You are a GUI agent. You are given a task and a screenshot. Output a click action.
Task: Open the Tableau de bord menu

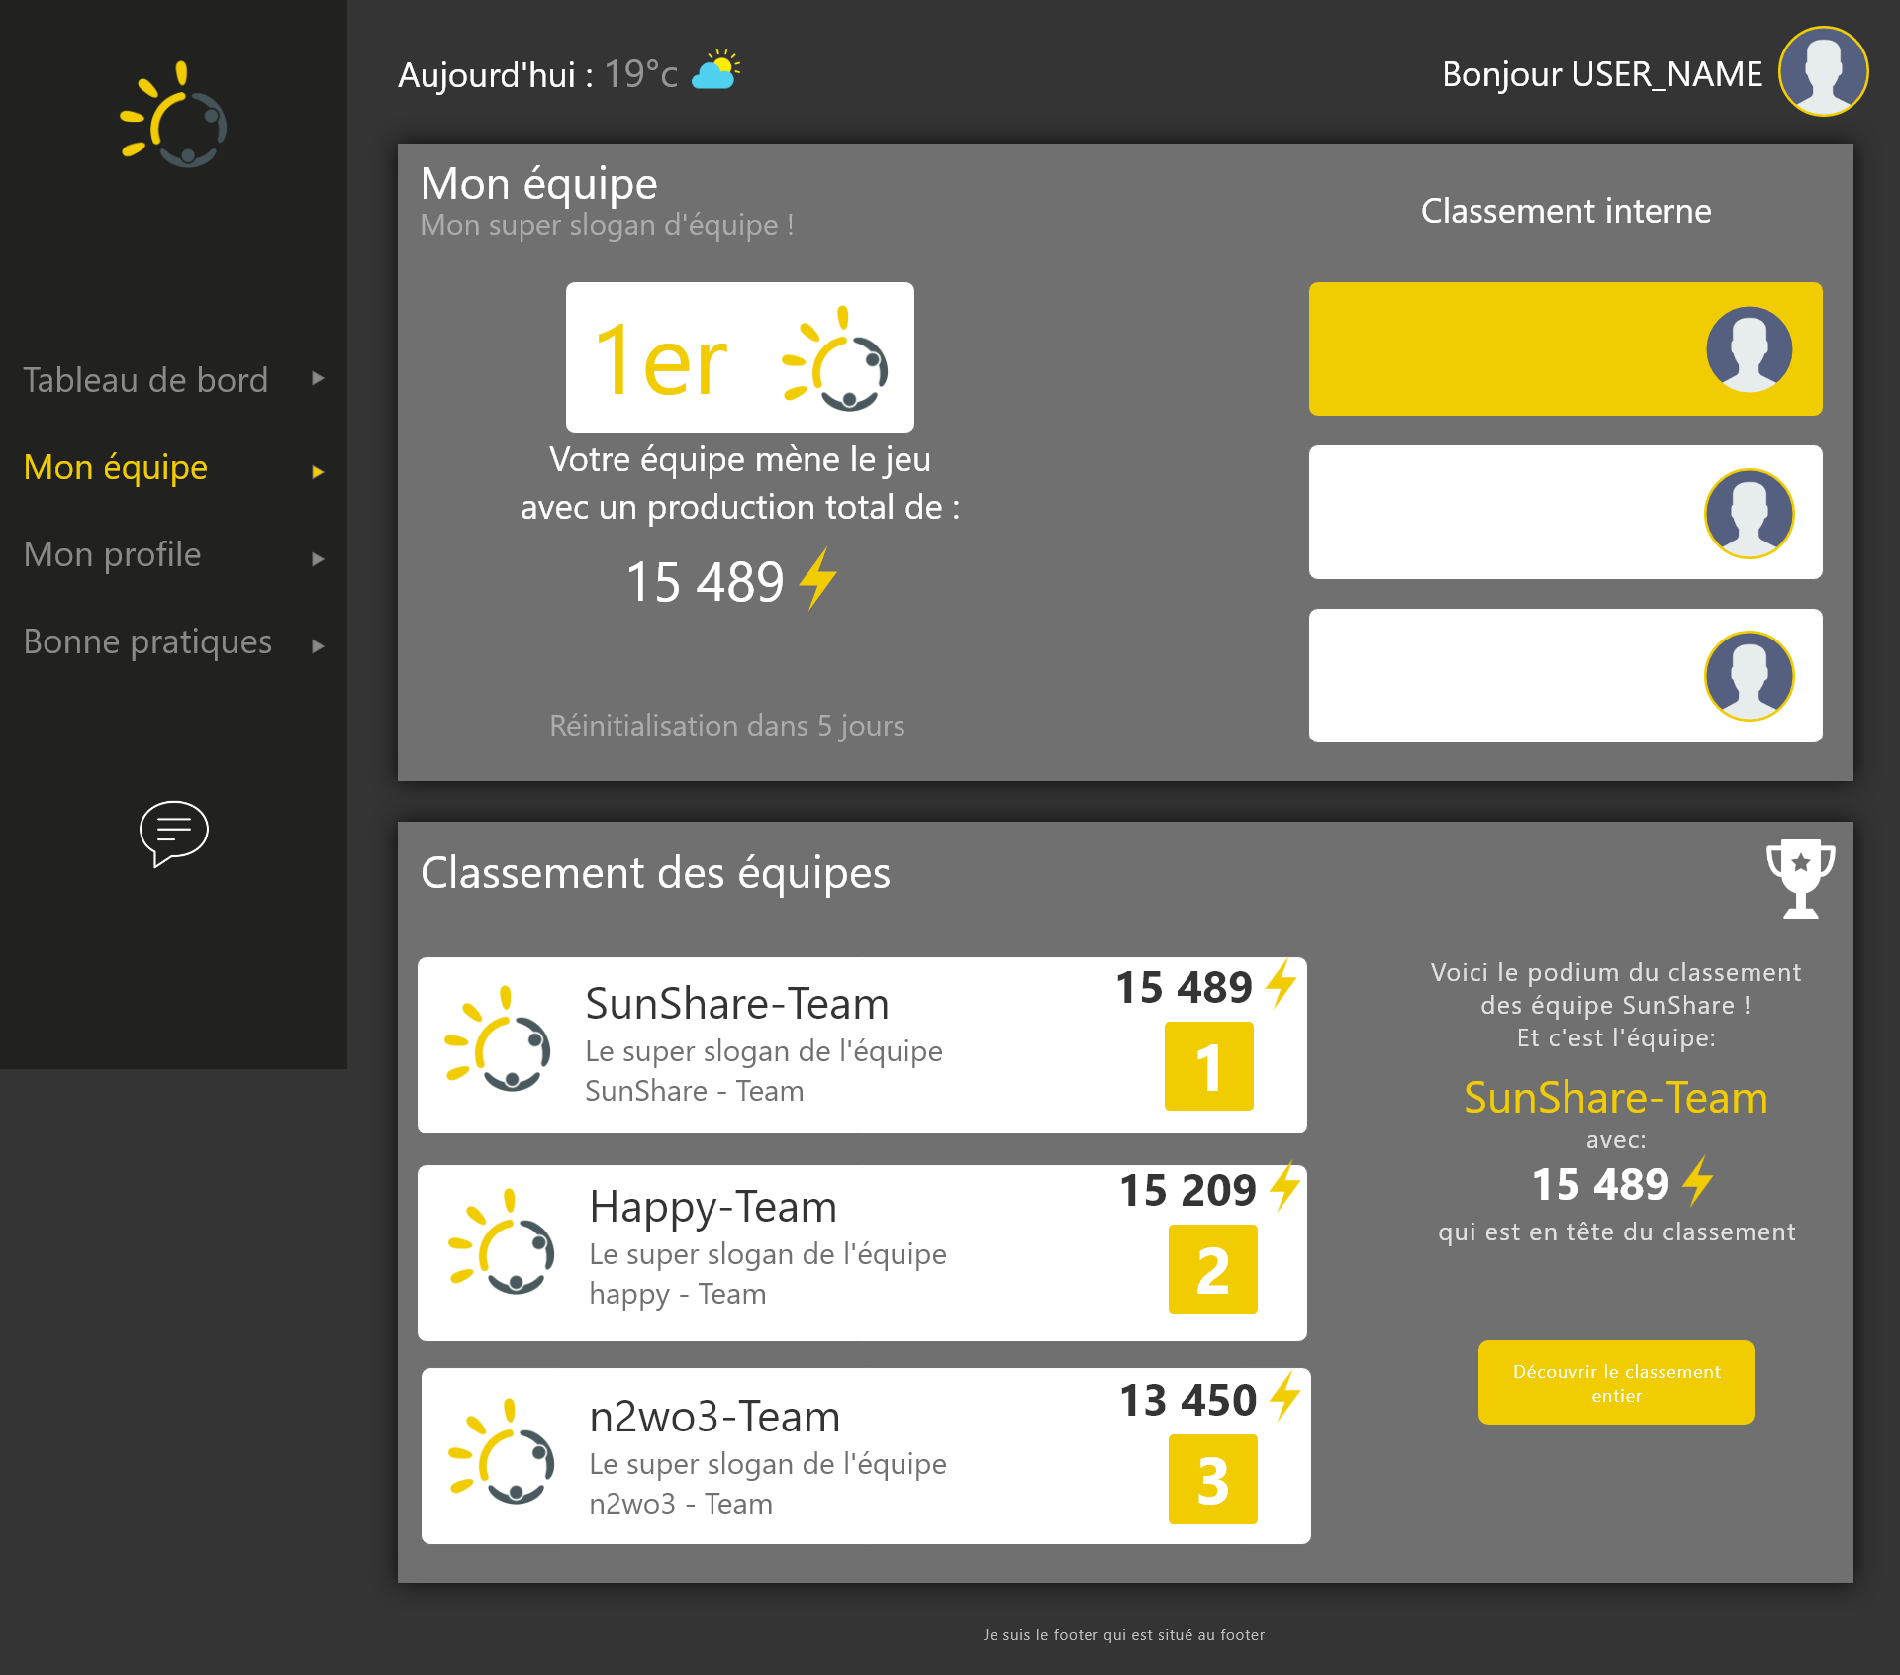[145, 380]
